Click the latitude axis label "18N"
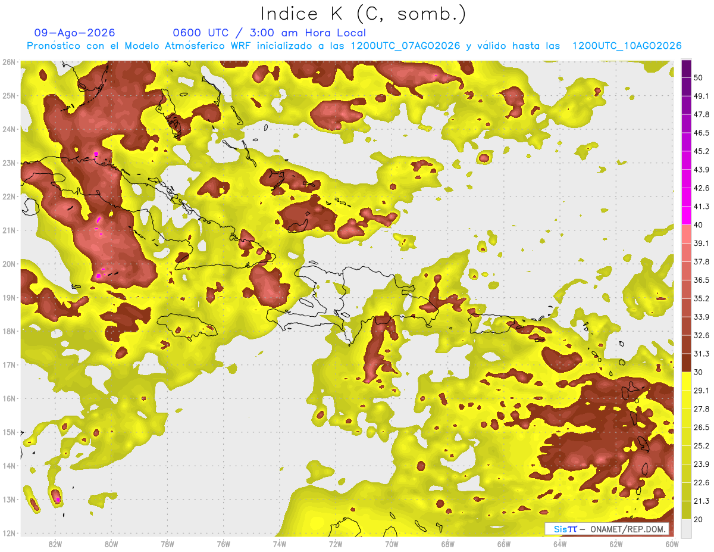 tap(8, 331)
